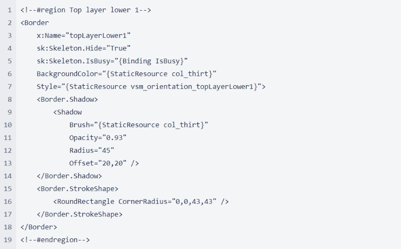The height and width of the screenshot is (249, 401).
Task: Select the opening Border tag text
Action: [35, 23]
